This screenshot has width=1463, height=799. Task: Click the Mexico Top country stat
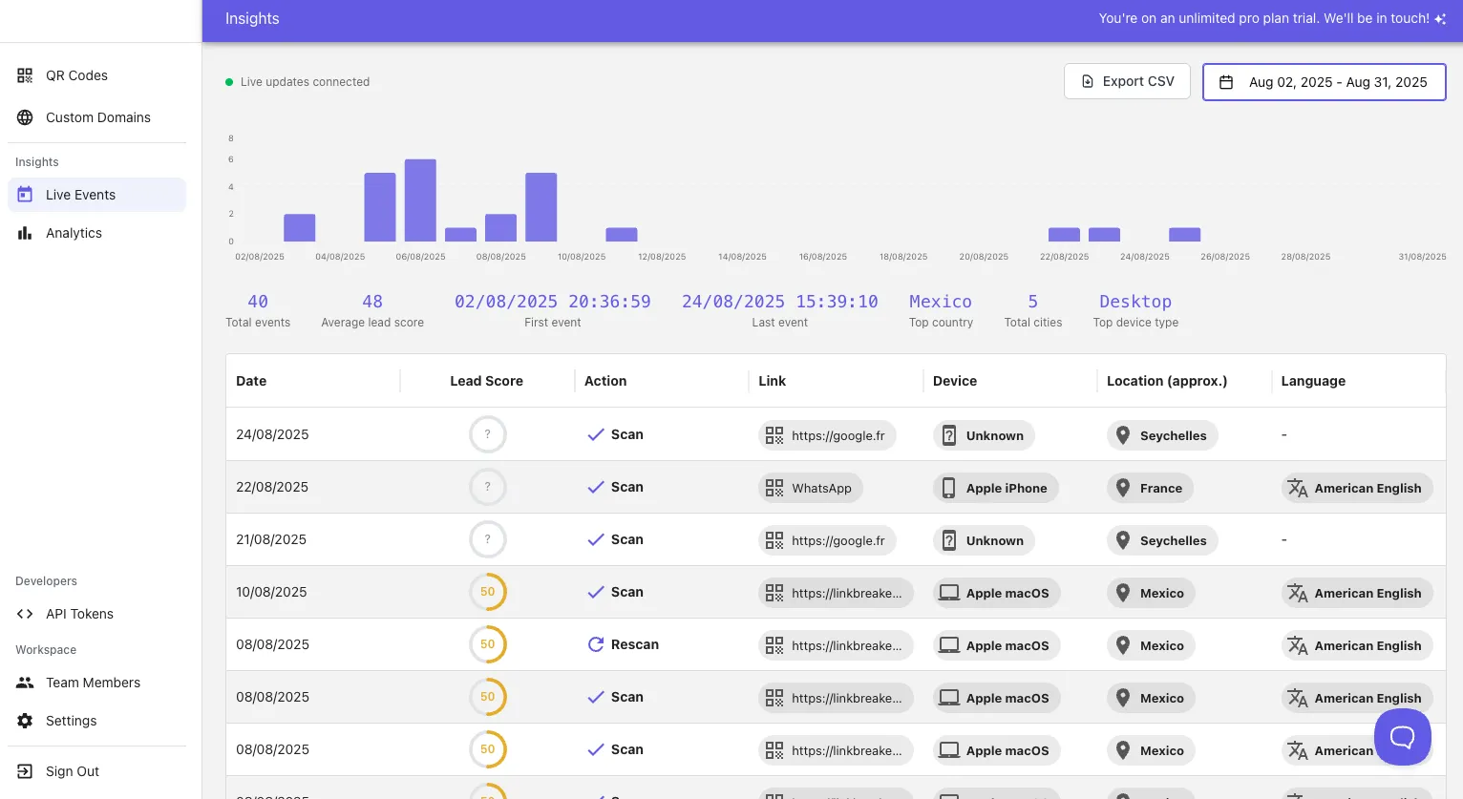tap(941, 311)
